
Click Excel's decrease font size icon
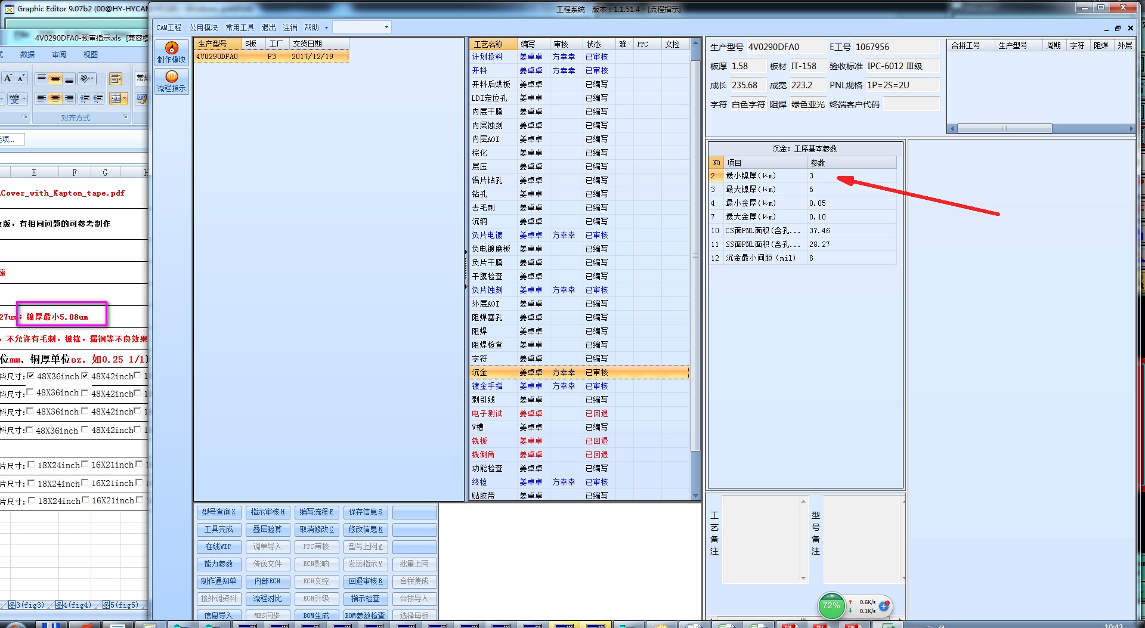pyautogui.click(x=21, y=78)
